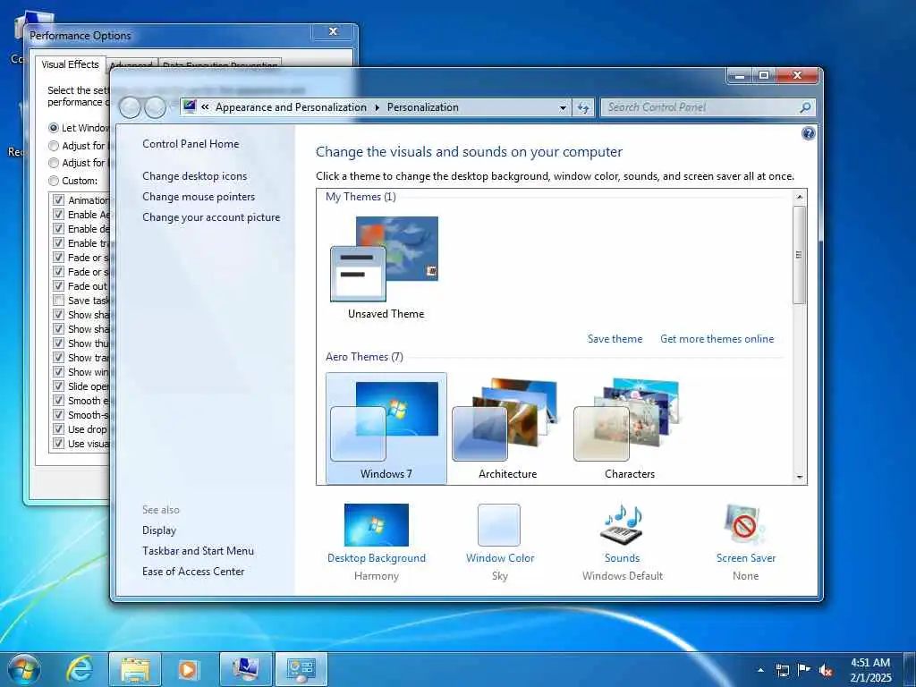Open Windows Media Player from taskbar

[189, 669]
